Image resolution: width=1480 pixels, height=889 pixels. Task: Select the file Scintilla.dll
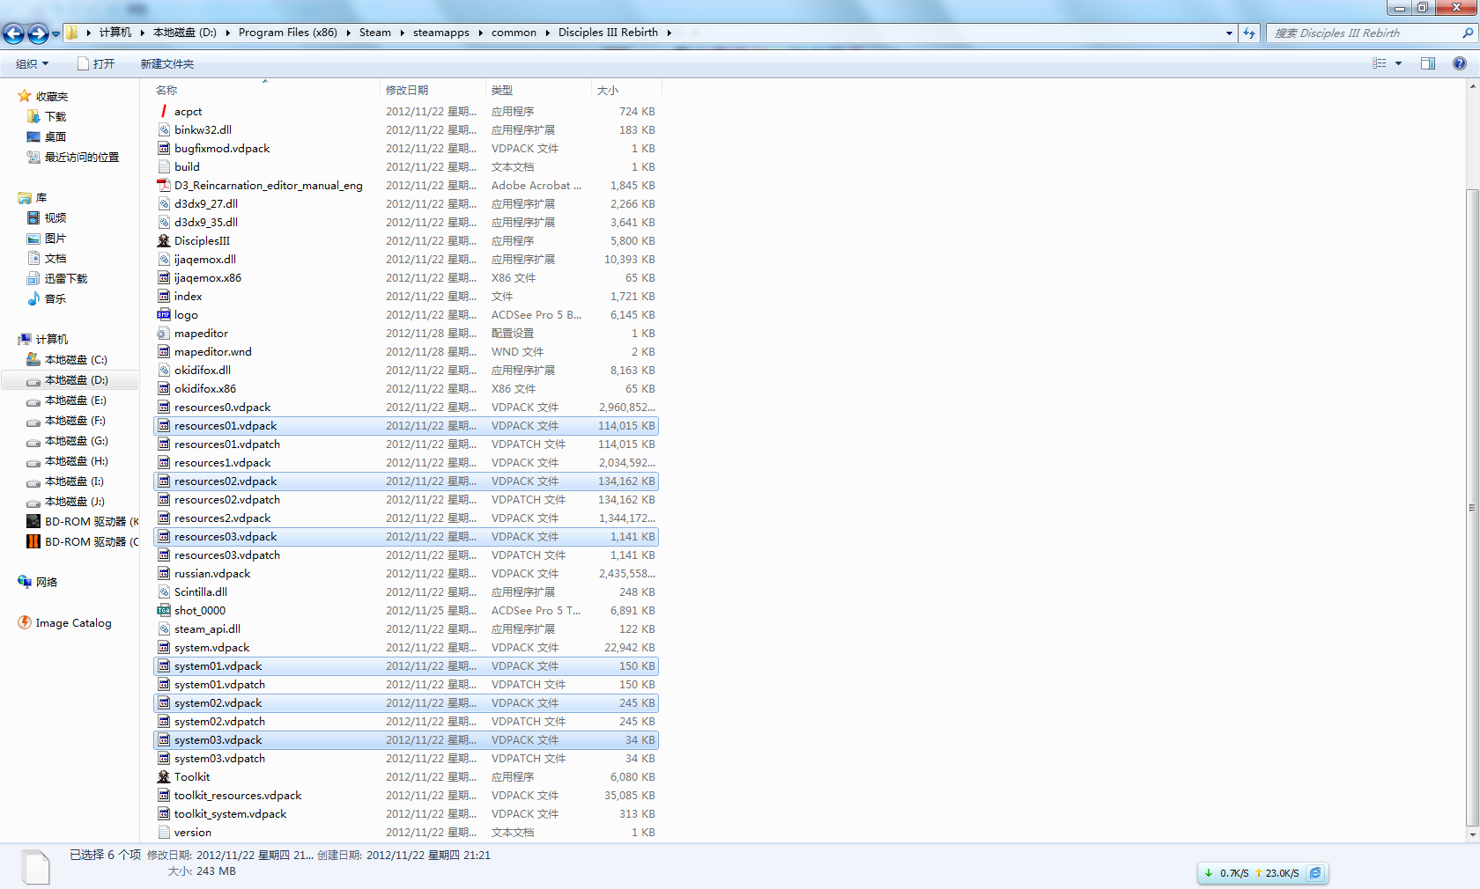tap(406, 592)
